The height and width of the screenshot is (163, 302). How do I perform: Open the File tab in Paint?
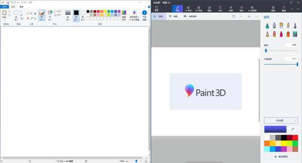tap(5, 7)
